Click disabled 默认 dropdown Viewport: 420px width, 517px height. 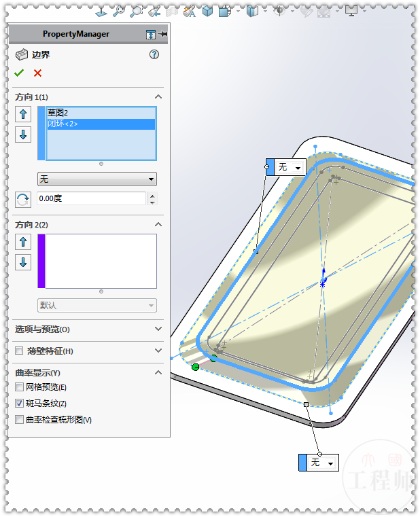(x=97, y=305)
